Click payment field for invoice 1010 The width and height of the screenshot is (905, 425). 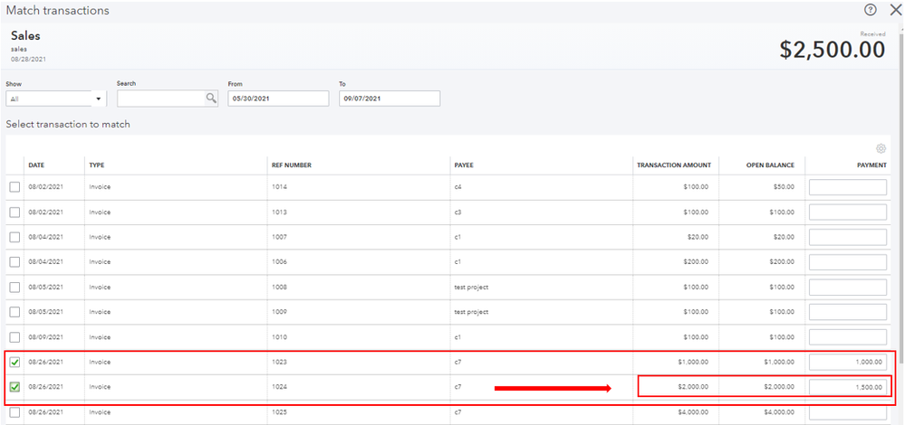click(x=848, y=337)
